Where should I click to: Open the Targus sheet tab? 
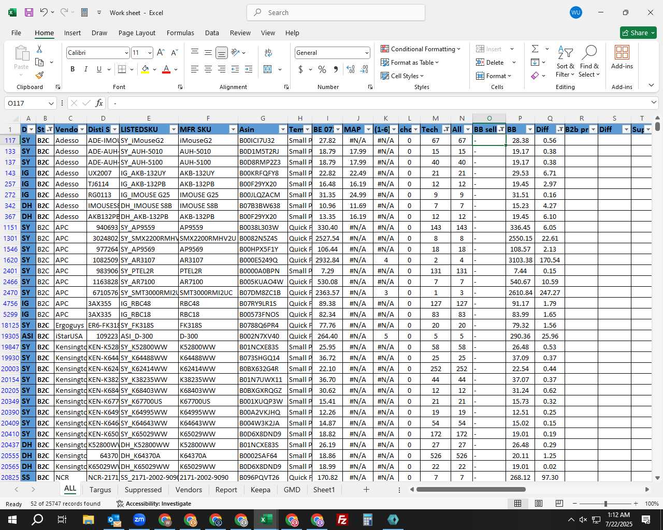click(x=100, y=490)
